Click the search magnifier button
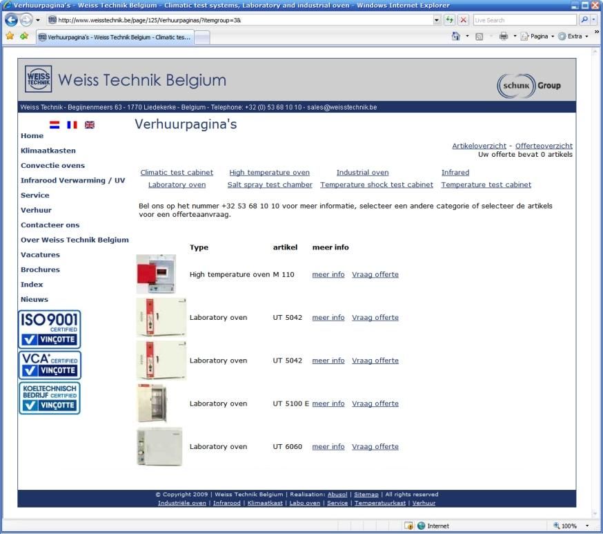603x534 pixels. (x=584, y=19)
